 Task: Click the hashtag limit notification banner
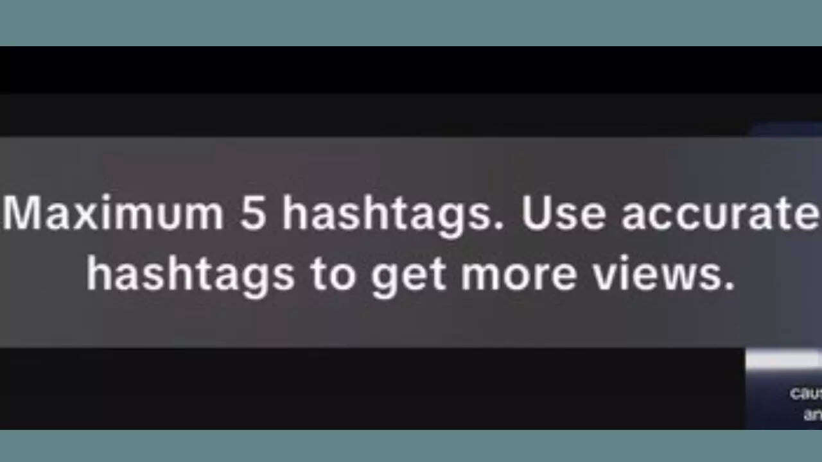click(x=411, y=242)
